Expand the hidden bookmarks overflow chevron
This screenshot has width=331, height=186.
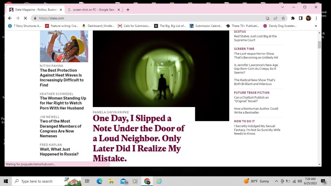pos(316,26)
